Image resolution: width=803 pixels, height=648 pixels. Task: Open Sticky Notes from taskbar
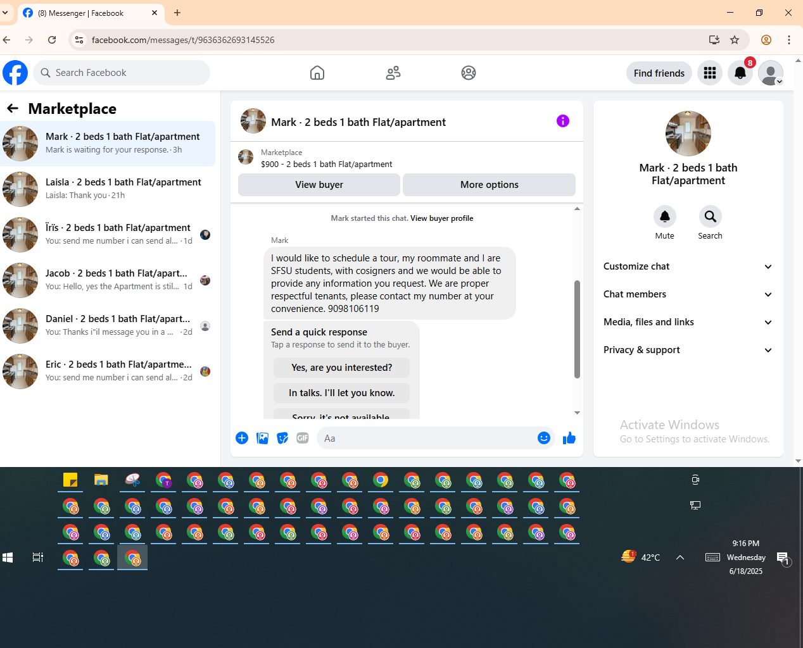click(x=70, y=480)
